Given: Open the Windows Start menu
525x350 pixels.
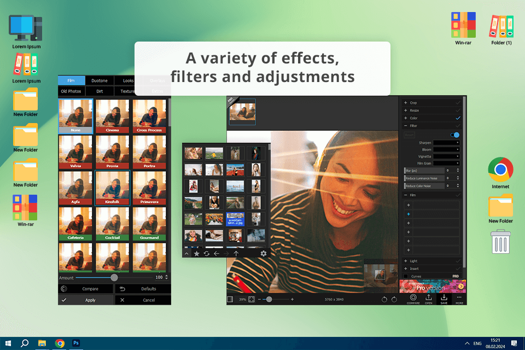Looking at the screenshot, I should point(8,343).
